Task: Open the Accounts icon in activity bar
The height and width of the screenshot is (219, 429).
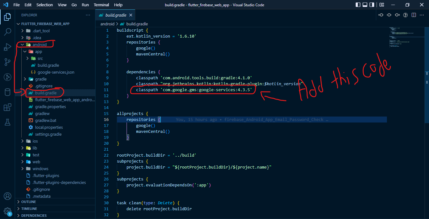Action: (x=7, y=196)
